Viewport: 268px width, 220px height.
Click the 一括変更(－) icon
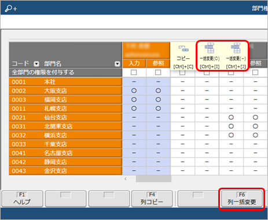tap(236, 48)
